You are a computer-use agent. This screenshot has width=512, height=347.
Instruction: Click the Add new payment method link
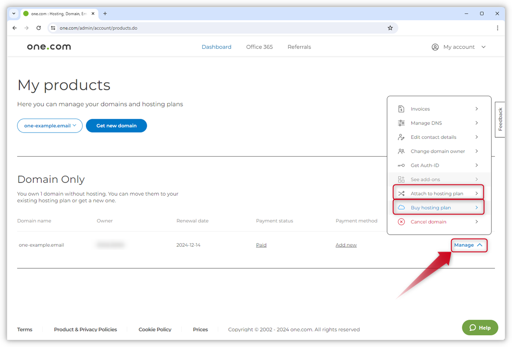(346, 245)
